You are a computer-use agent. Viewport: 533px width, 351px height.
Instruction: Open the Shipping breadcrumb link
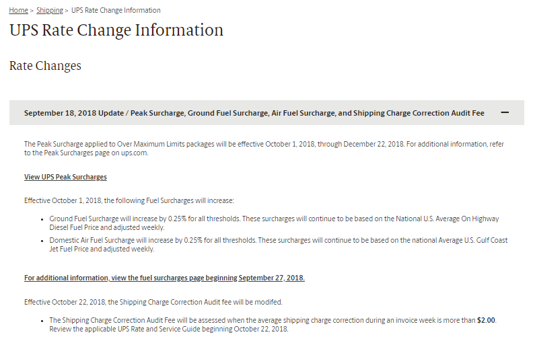click(x=50, y=10)
